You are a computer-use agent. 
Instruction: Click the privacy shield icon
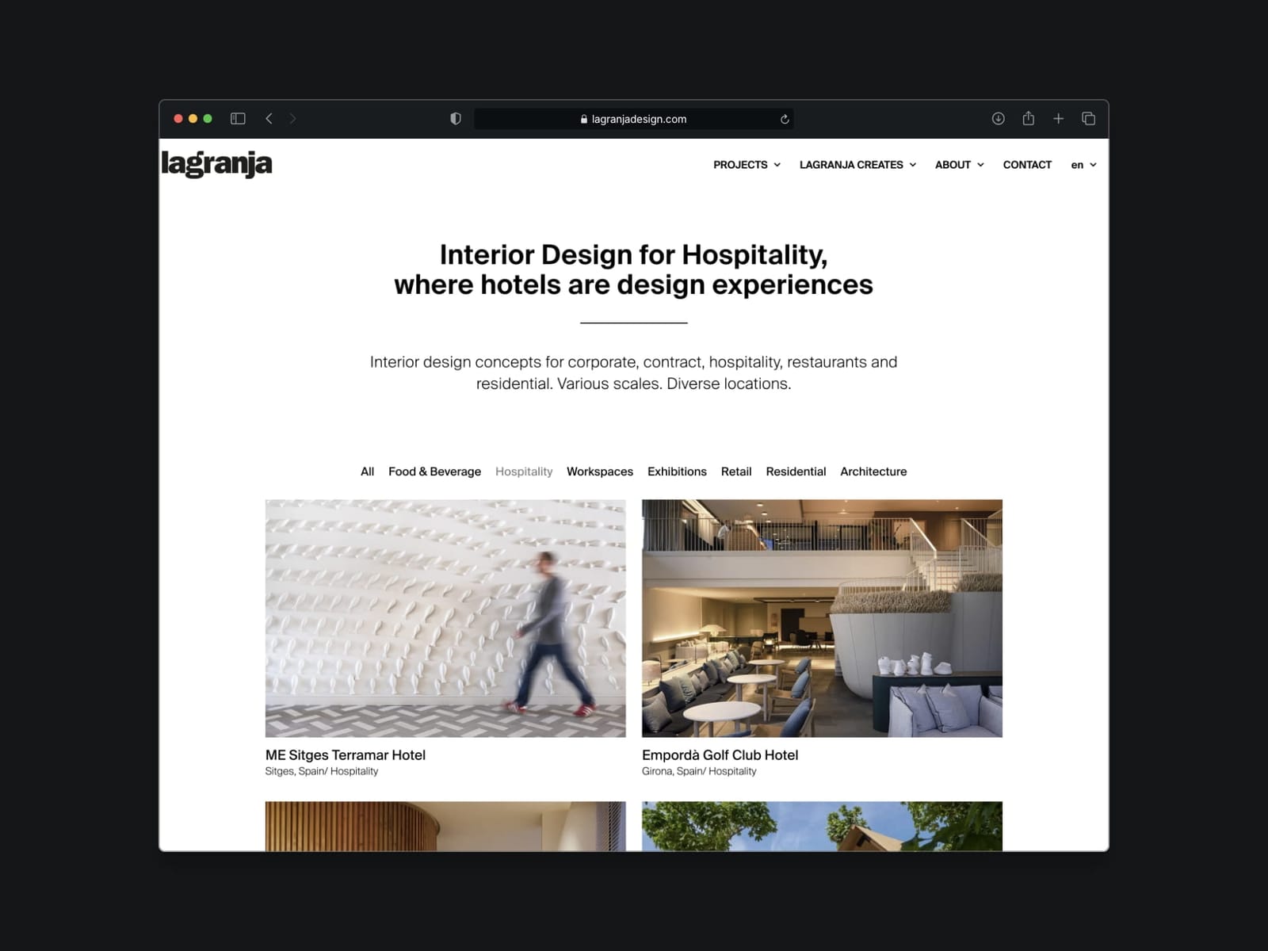tap(456, 119)
